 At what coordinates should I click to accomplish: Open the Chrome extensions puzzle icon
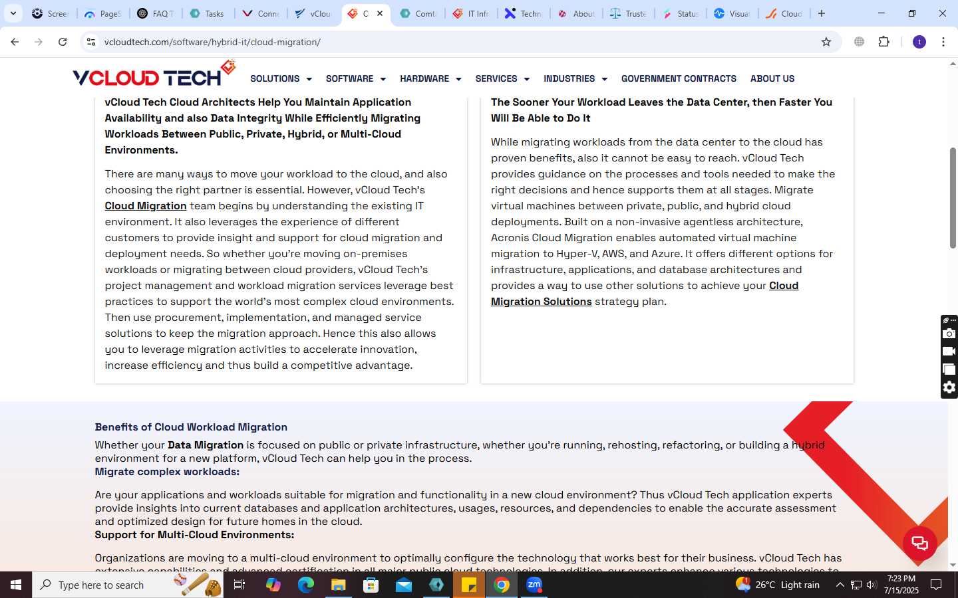tap(883, 42)
